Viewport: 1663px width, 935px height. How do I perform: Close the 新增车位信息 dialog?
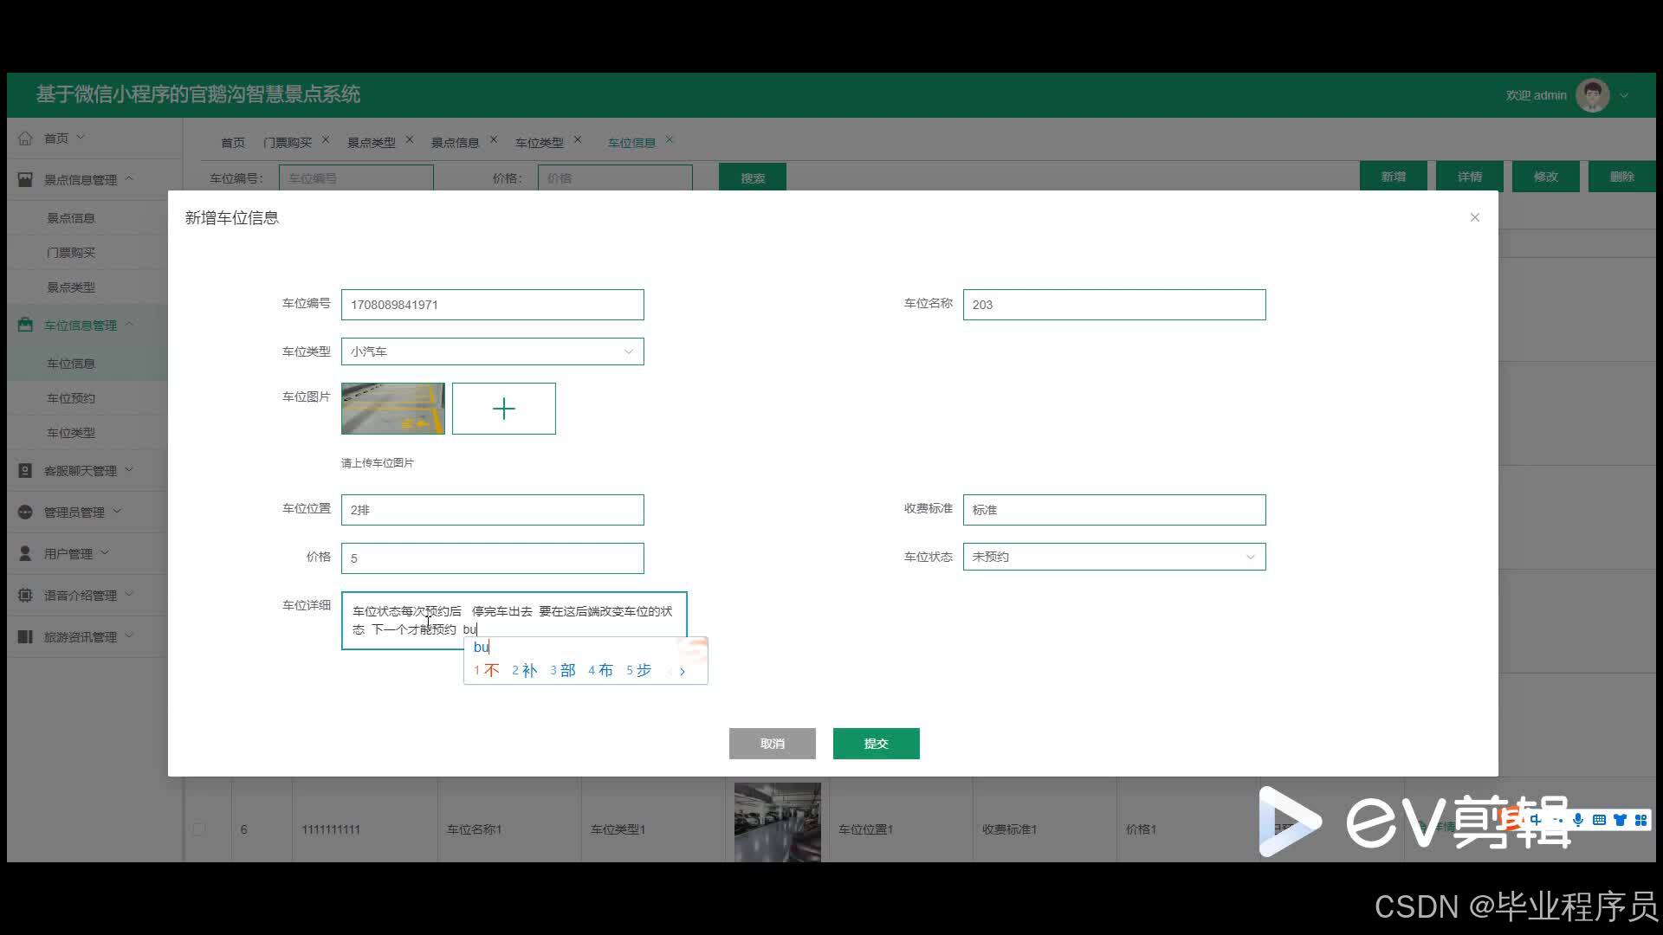[1474, 217]
